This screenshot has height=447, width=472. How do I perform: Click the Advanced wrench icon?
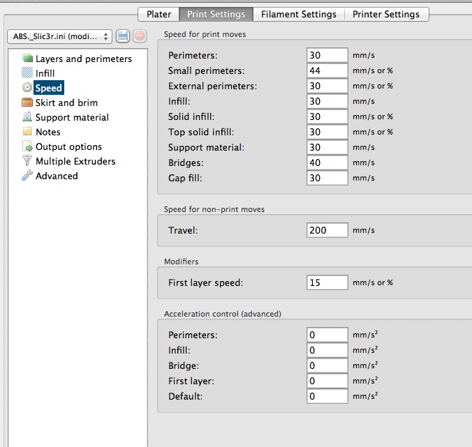(x=27, y=176)
